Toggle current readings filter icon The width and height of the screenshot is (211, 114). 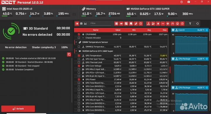[163, 23]
